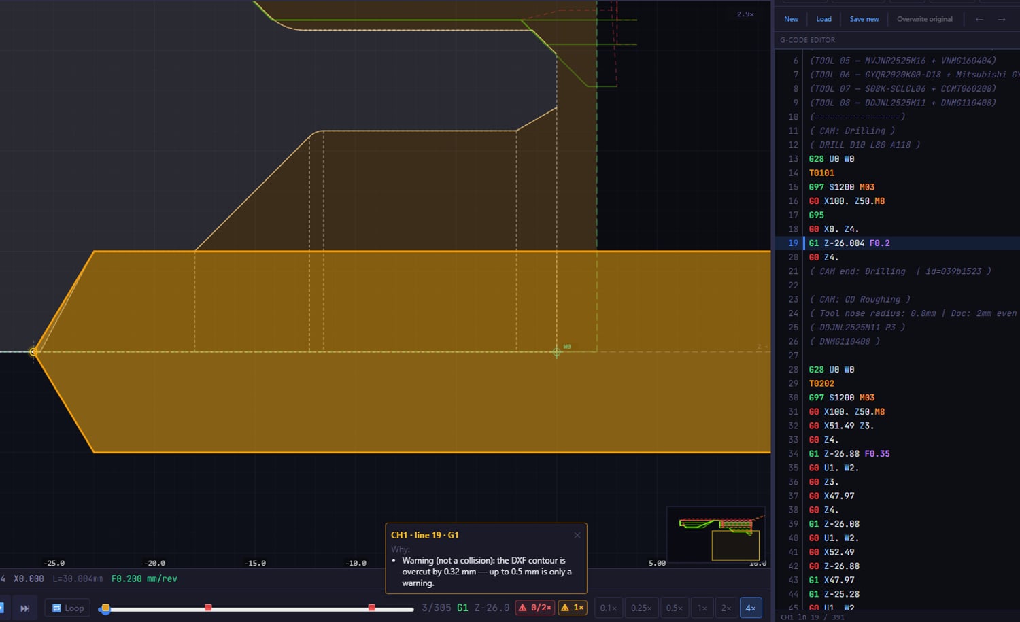Jump to the second red timeline marker

click(371, 607)
